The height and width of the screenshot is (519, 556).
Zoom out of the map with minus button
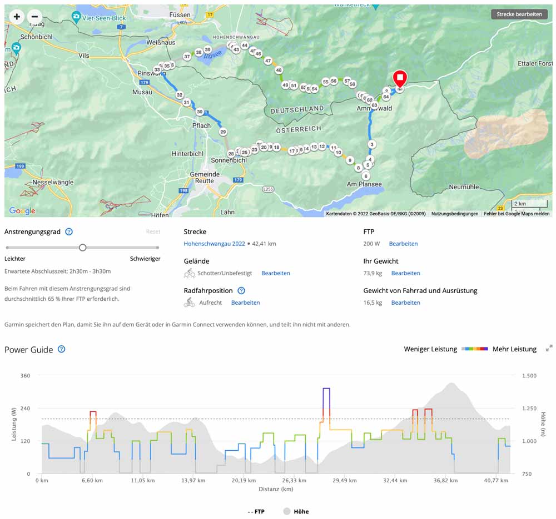34,17
